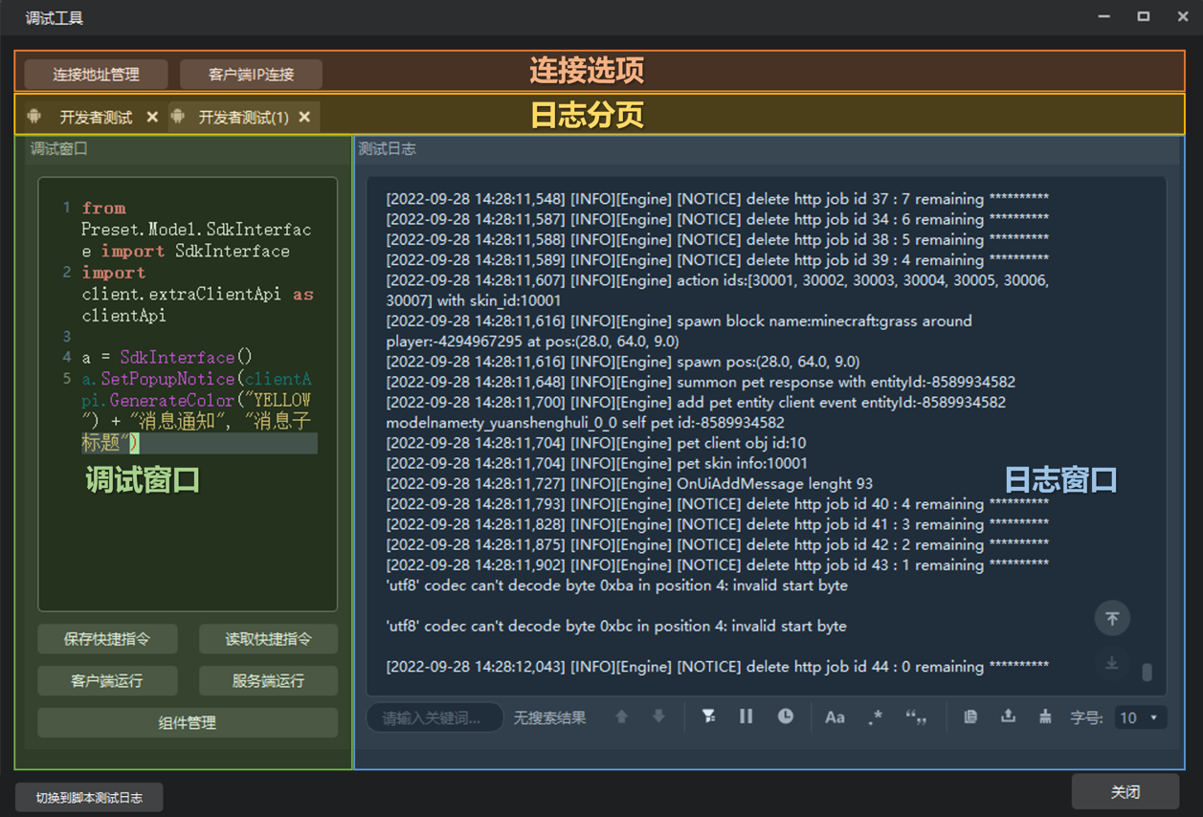Click the clock timestamp icon
The width and height of the screenshot is (1203, 817).
click(785, 717)
